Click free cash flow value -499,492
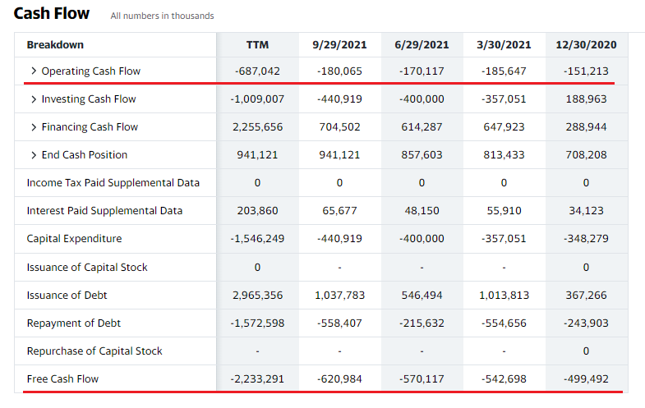Image resolution: width=645 pixels, height=408 pixels. (586, 378)
